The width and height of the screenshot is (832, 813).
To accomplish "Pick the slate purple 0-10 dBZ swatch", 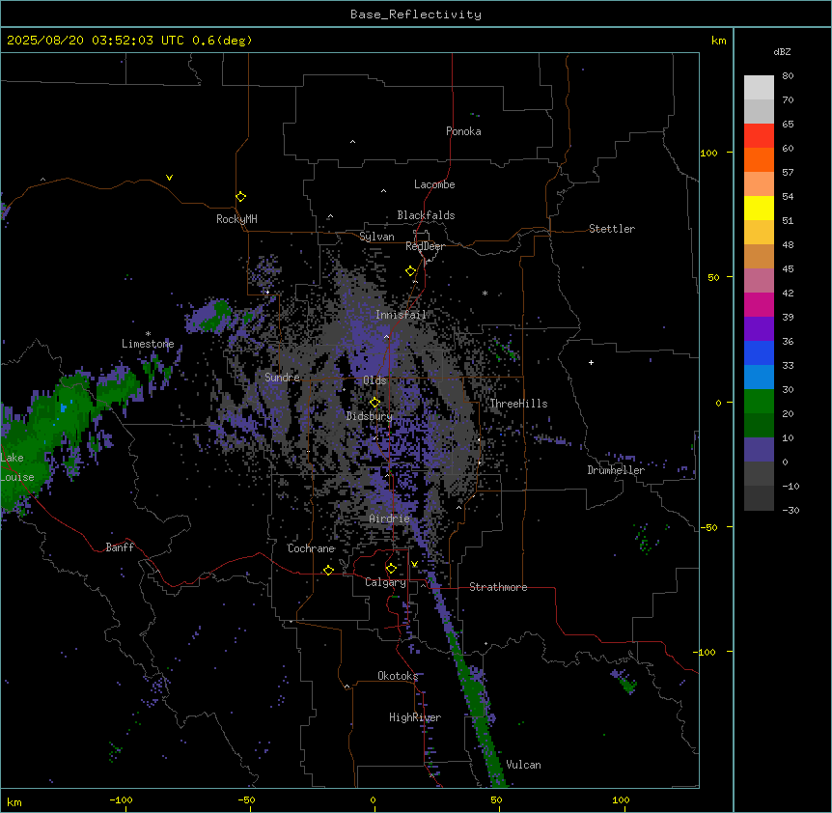I will click(759, 450).
